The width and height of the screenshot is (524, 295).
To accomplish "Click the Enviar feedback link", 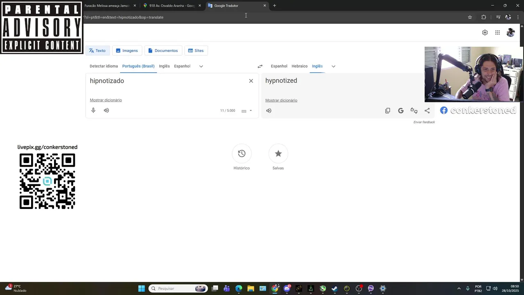I will coord(424,122).
